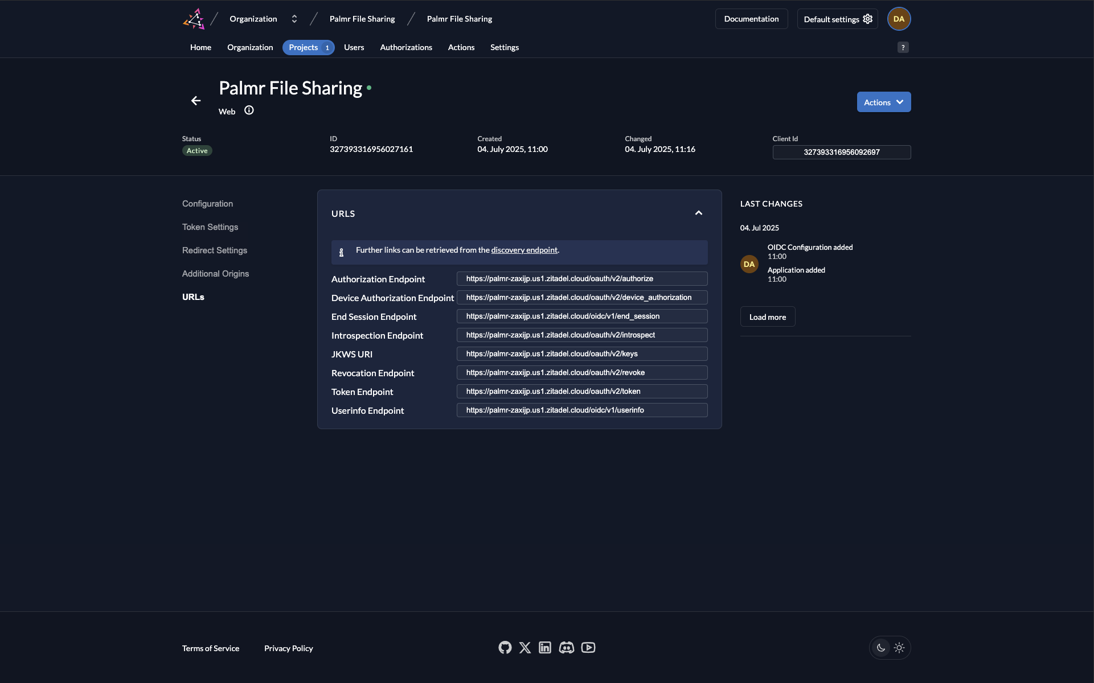Image resolution: width=1094 pixels, height=683 pixels.
Task: Open the Users tab
Action: point(354,47)
